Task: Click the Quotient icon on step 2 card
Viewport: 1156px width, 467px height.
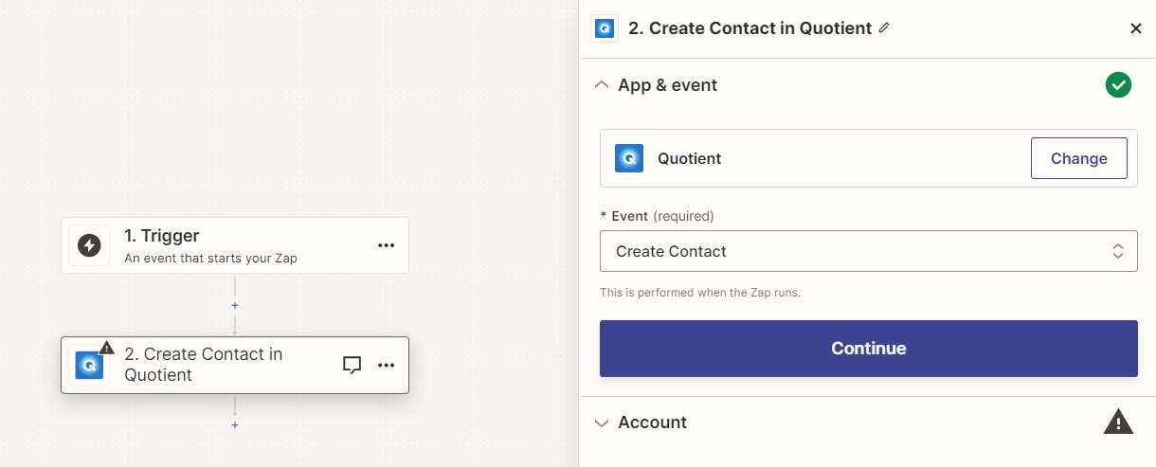Action: 89,365
